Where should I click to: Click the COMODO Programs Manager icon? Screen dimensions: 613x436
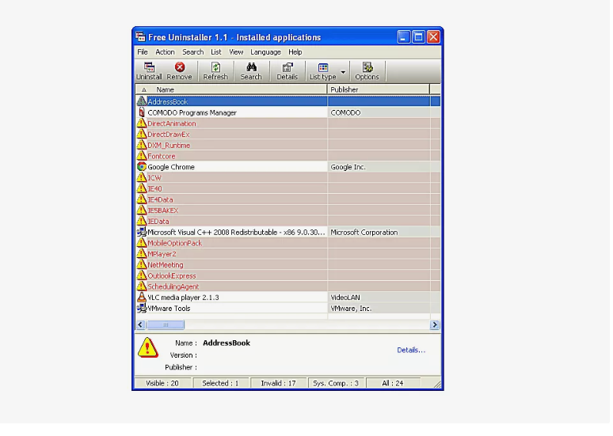(x=142, y=112)
